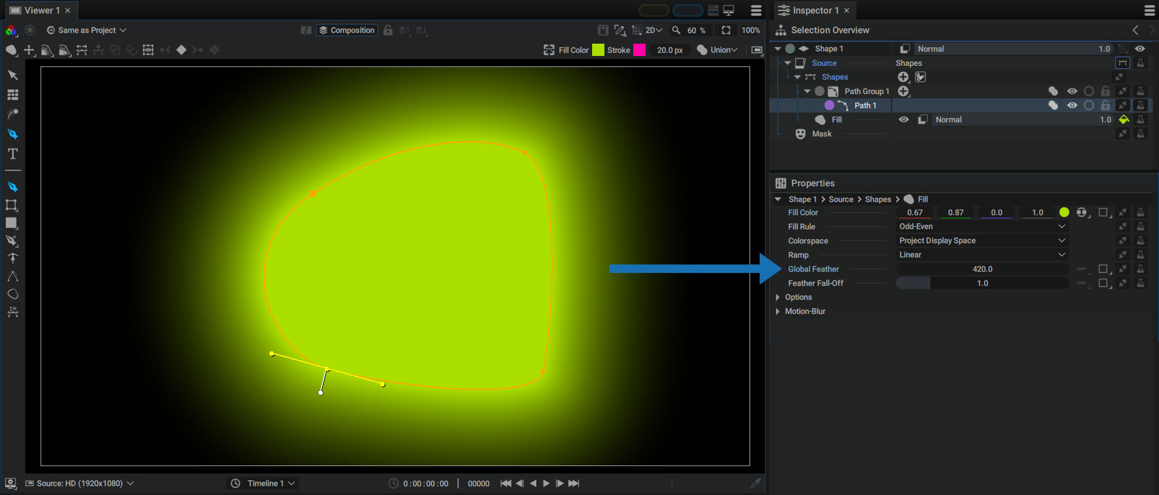Viewport: 1159px width, 495px height.
Task: Toggle solo circle on Path 1
Action: pos(1089,105)
